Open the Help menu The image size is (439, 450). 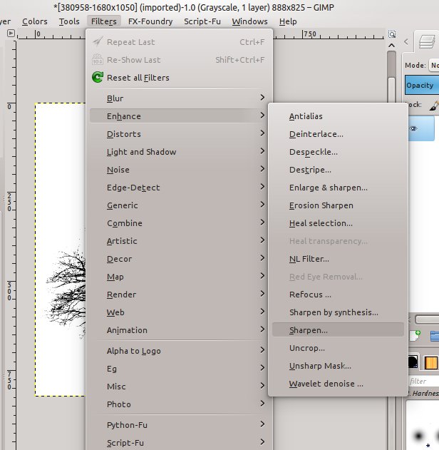(x=288, y=21)
